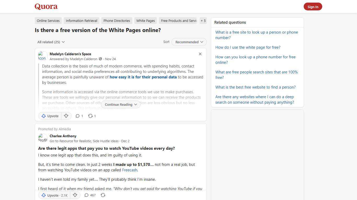The height and width of the screenshot is (200, 357).
Task: Open comments on Madelyn Calderon's answer
Action: click(x=79, y=116)
